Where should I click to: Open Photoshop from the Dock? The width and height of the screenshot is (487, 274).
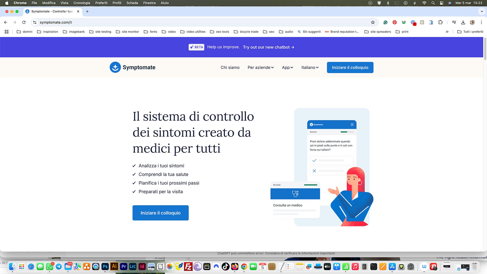105,266
